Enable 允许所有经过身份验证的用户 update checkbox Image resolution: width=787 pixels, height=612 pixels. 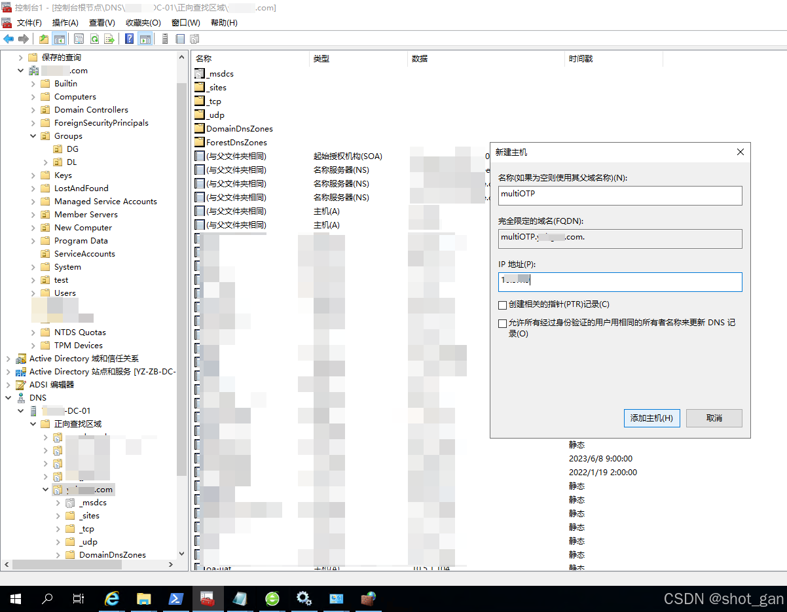[x=502, y=323]
